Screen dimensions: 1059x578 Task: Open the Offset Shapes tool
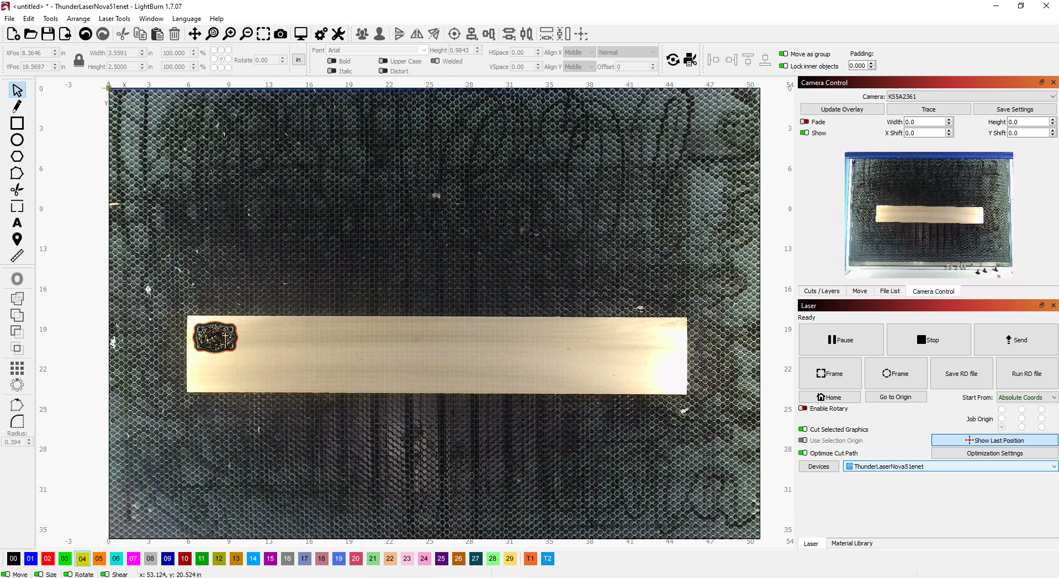[x=17, y=279]
